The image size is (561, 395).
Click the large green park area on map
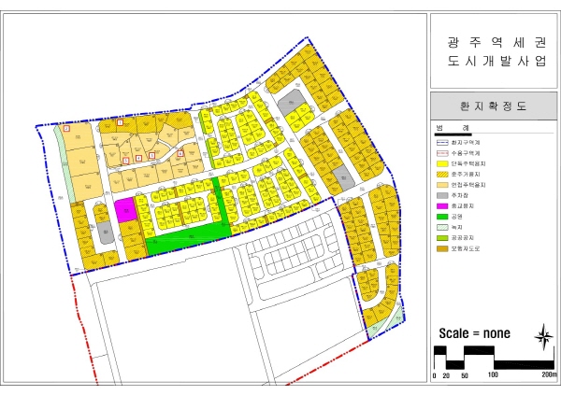coord(187,238)
